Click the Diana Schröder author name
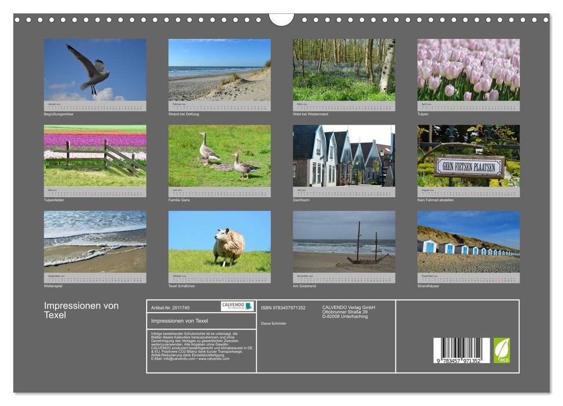 [274, 322]
